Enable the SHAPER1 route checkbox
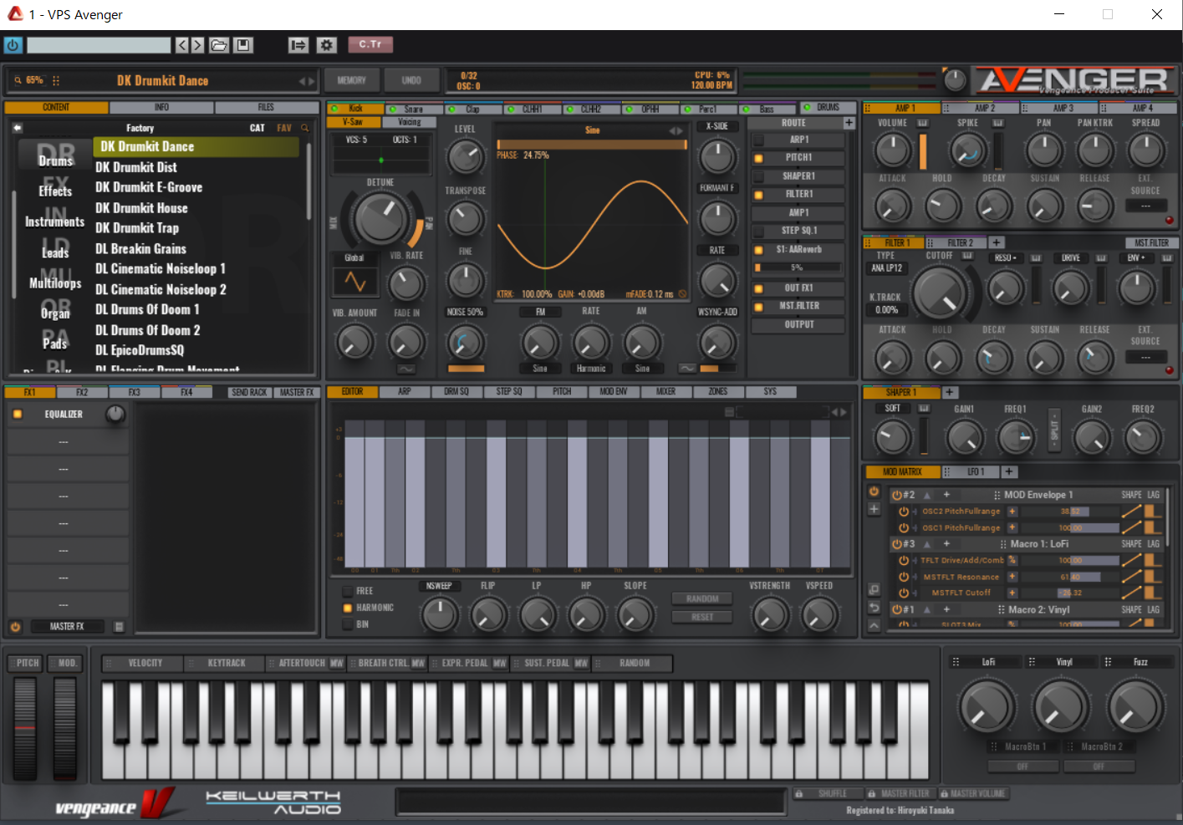 [x=759, y=176]
